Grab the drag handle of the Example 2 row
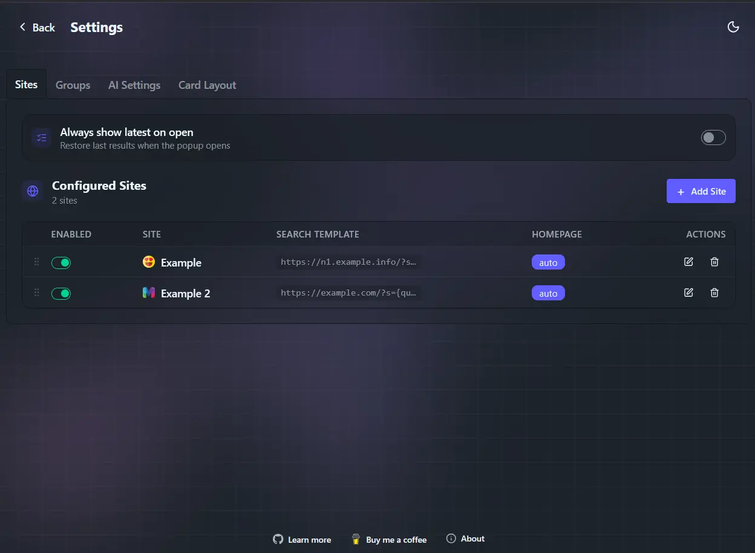The height and width of the screenshot is (553, 755). tap(36, 293)
